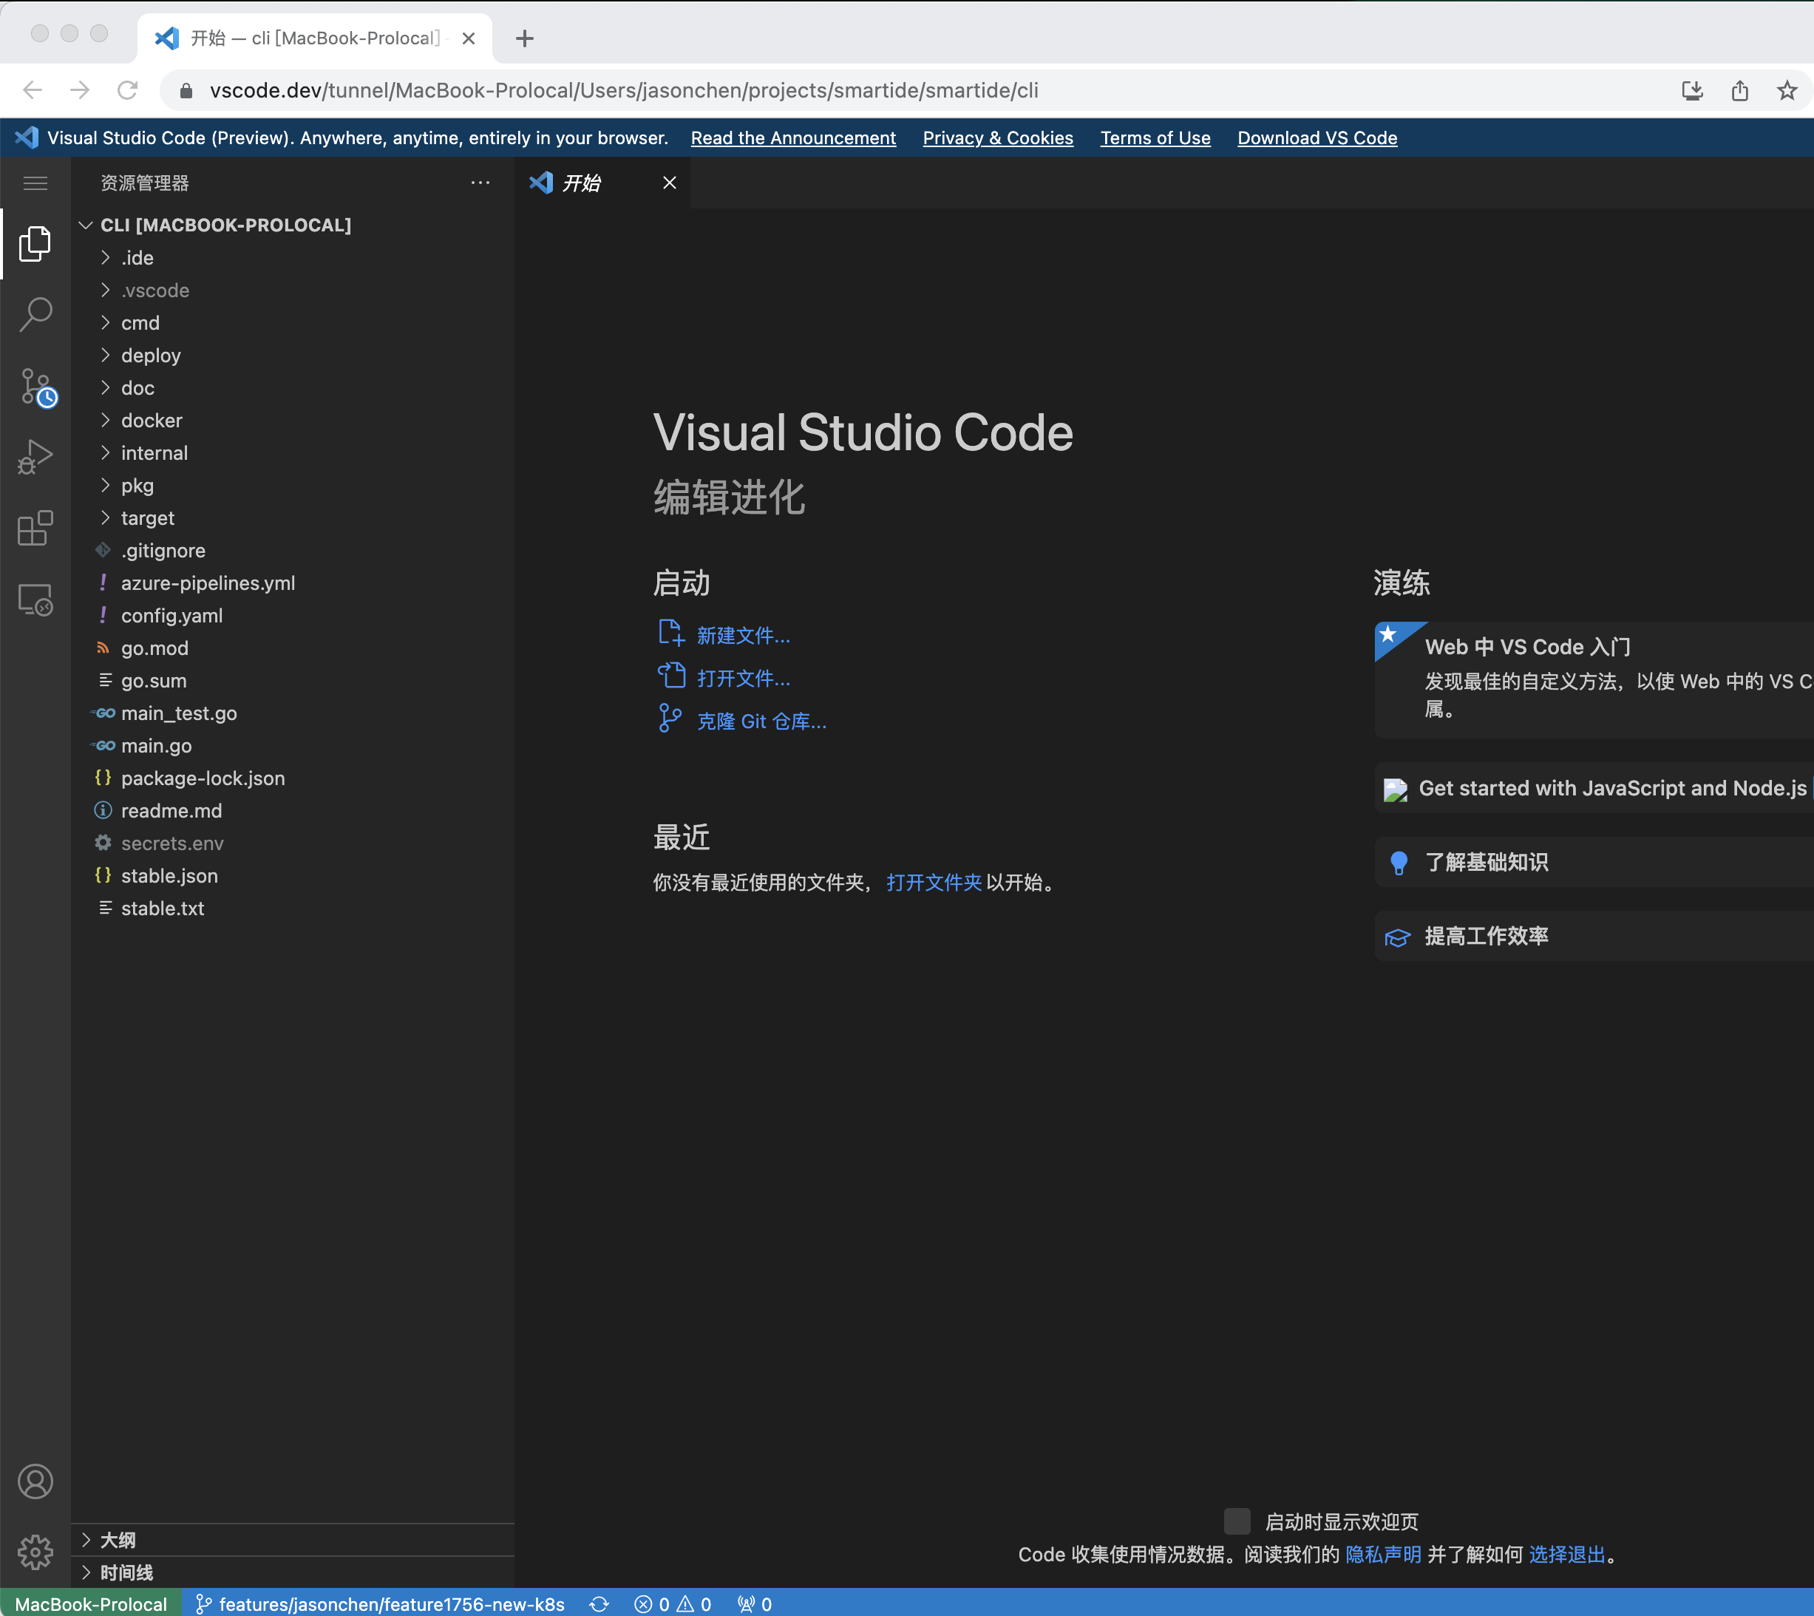Collapse the CLI [MACBOOK-PROLOCAL] root folder
The image size is (1814, 1616).
(225, 225)
